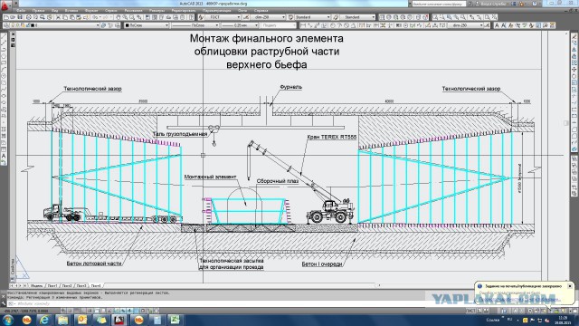This screenshot has height=326, width=579.
Task: Close the plot notification balloon
Action: (570, 286)
